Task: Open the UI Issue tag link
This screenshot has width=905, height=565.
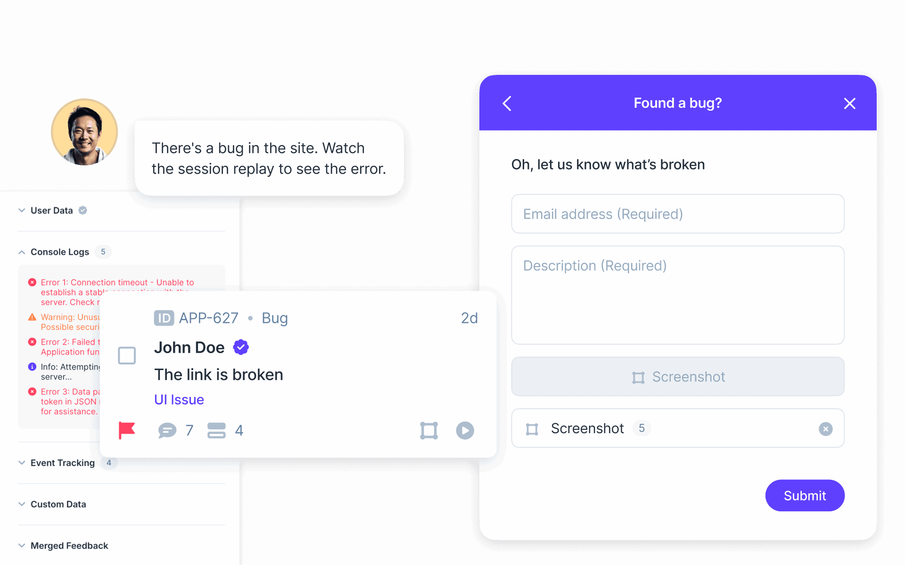Action: (179, 400)
